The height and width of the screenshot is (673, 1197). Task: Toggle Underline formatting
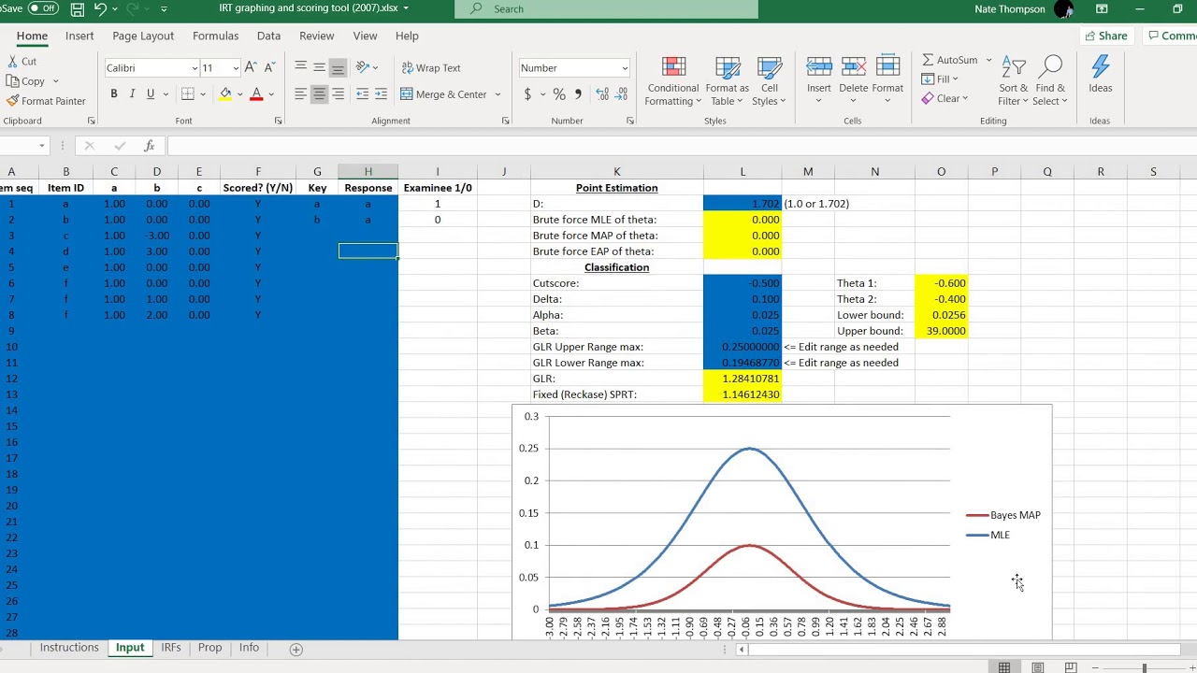tap(150, 94)
